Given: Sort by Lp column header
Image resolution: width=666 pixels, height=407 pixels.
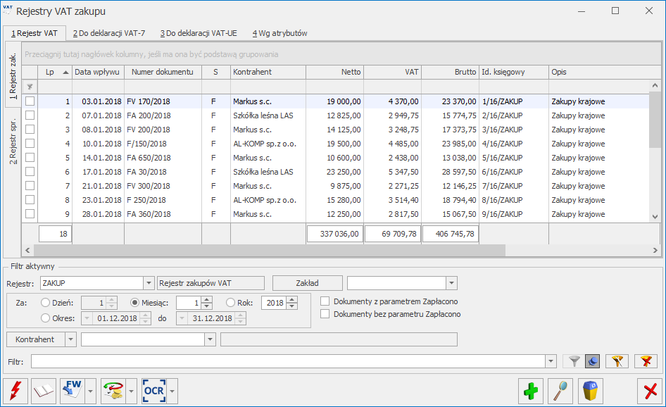Looking at the screenshot, I should [55, 73].
